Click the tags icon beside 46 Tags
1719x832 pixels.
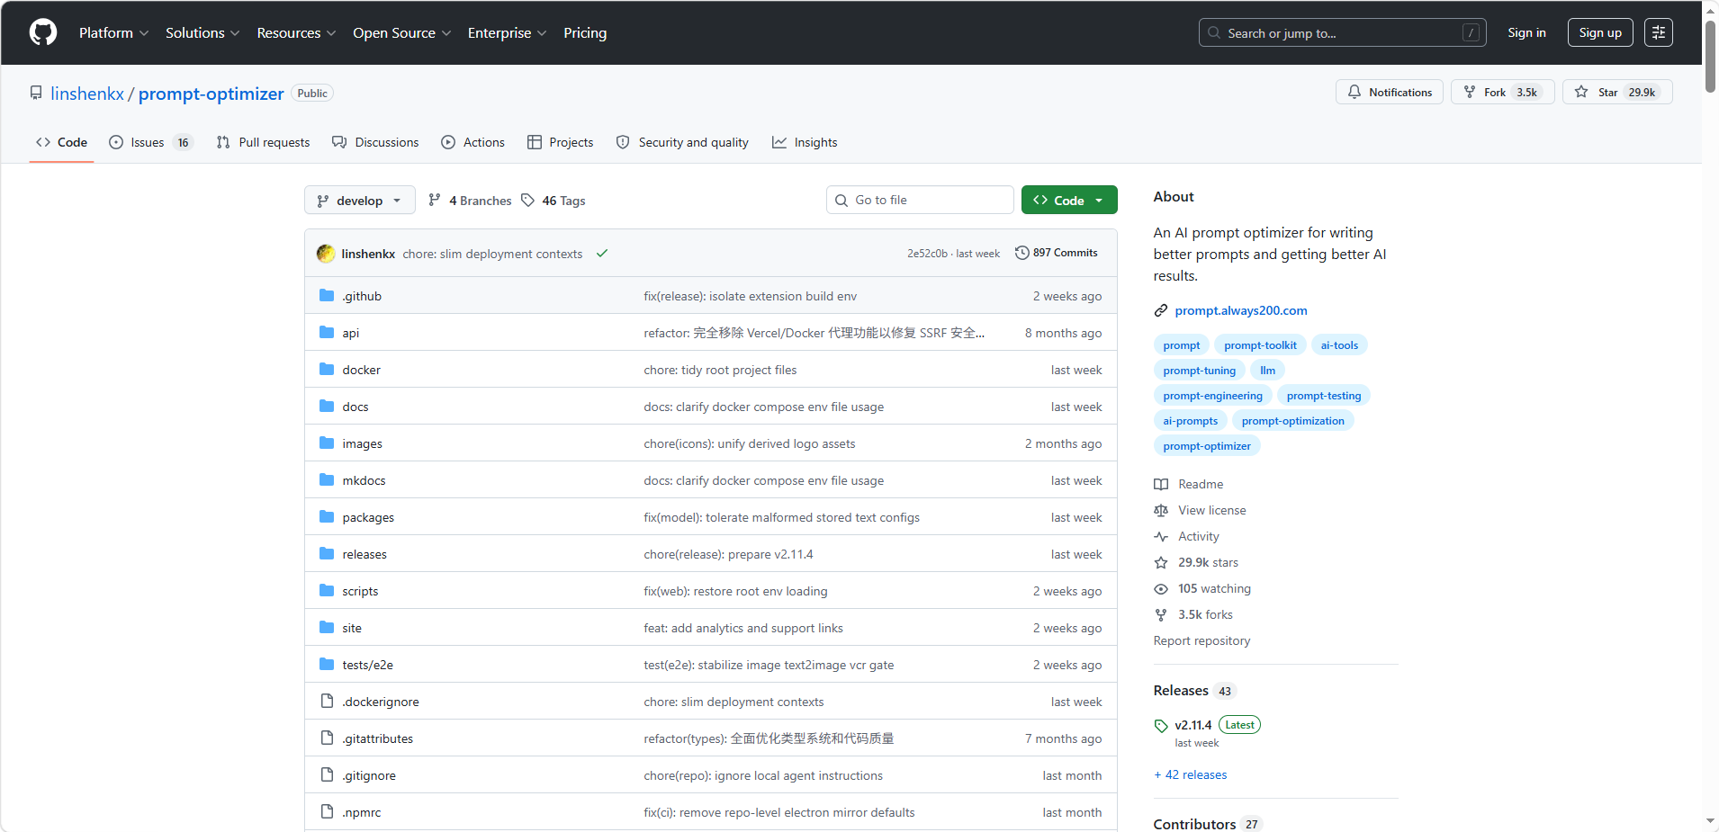point(527,200)
